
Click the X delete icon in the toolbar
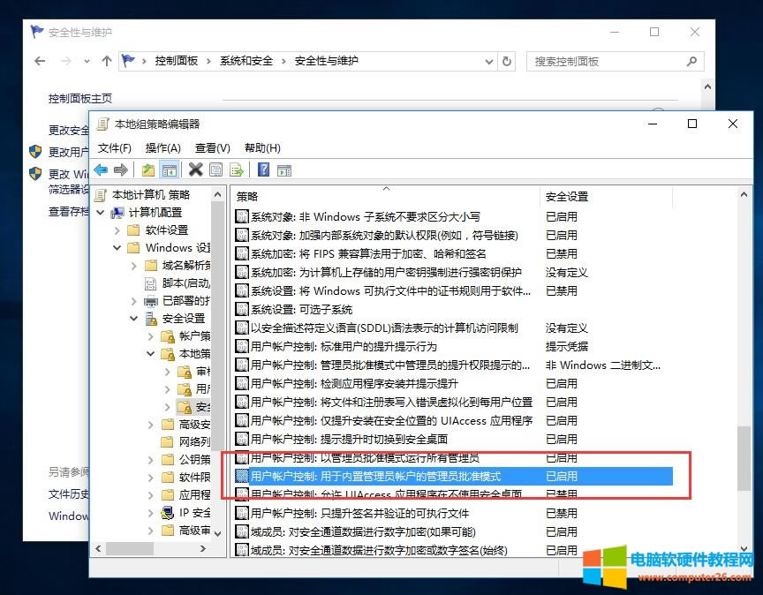tap(195, 169)
